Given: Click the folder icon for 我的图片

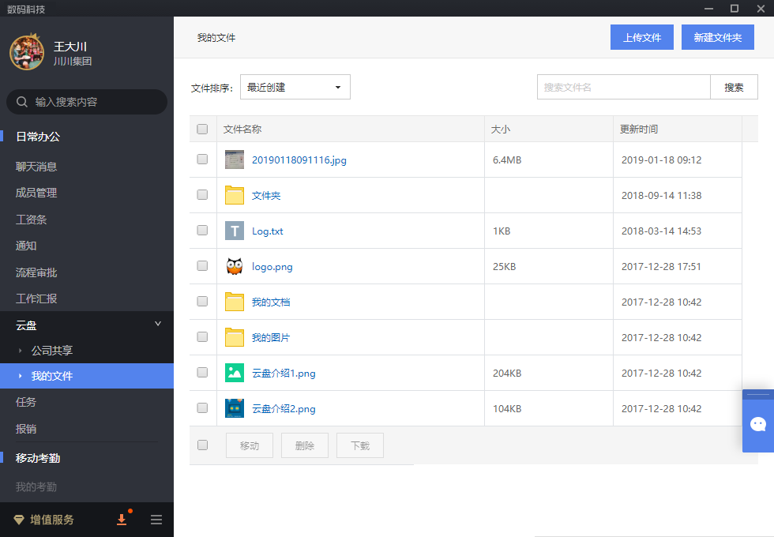Looking at the screenshot, I should pos(235,337).
